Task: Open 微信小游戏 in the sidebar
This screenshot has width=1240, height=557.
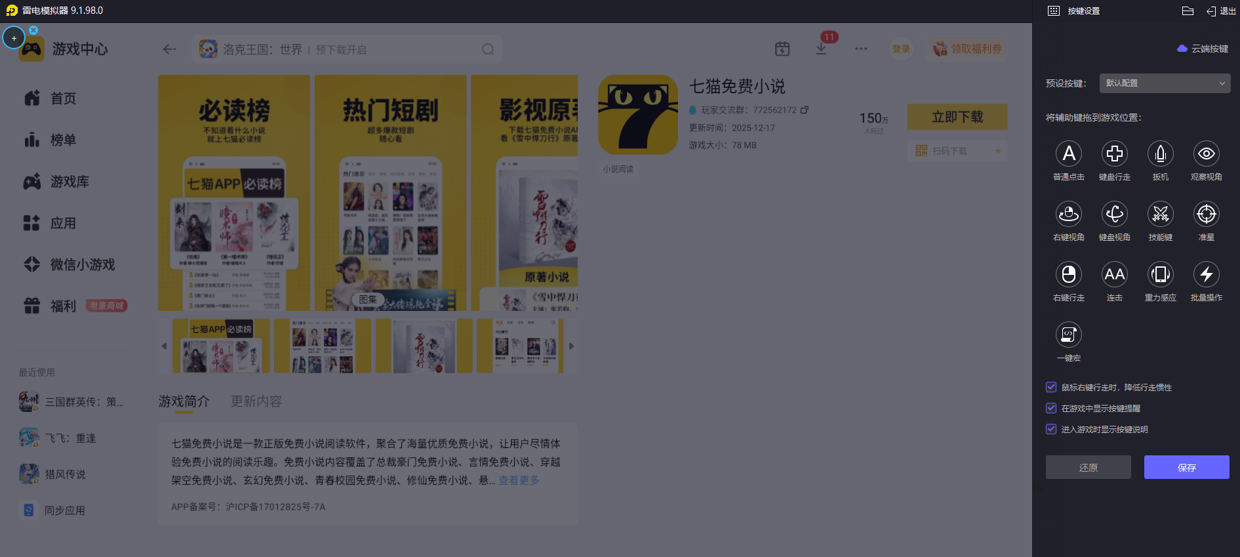Action: (x=70, y=264)
